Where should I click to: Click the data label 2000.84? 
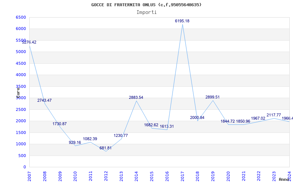[x=197, y=117]
